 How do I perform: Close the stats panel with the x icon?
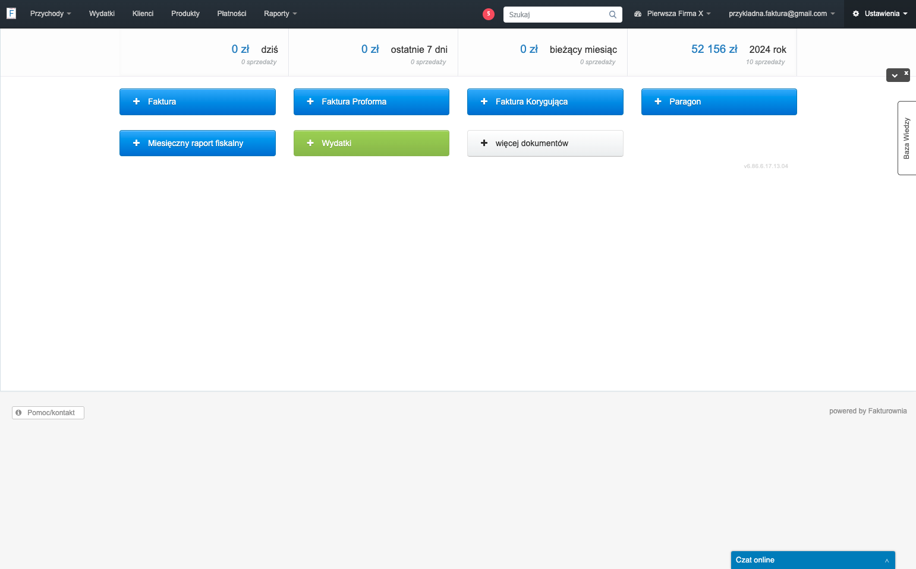(906, 73)
